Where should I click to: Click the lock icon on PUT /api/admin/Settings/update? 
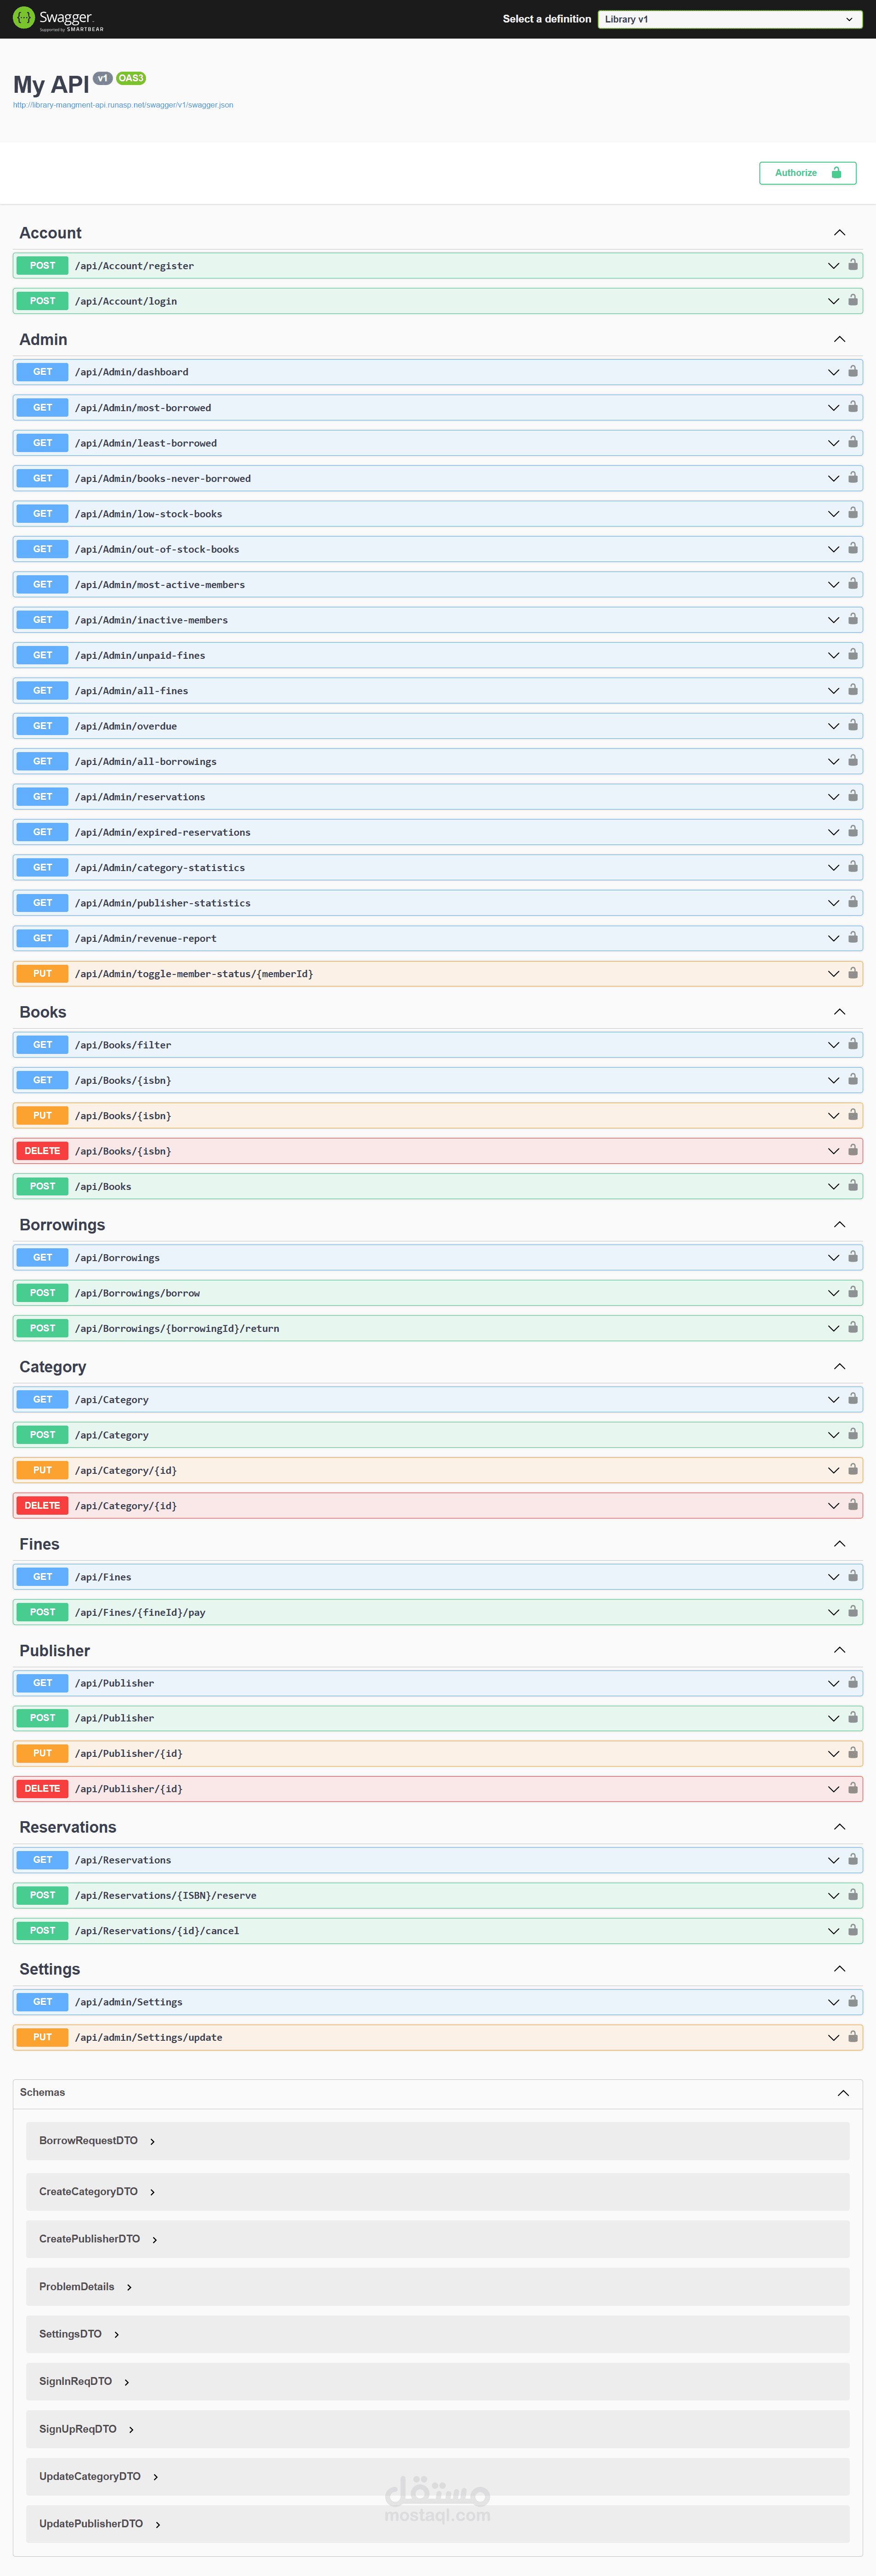(x=852, y=2037)
